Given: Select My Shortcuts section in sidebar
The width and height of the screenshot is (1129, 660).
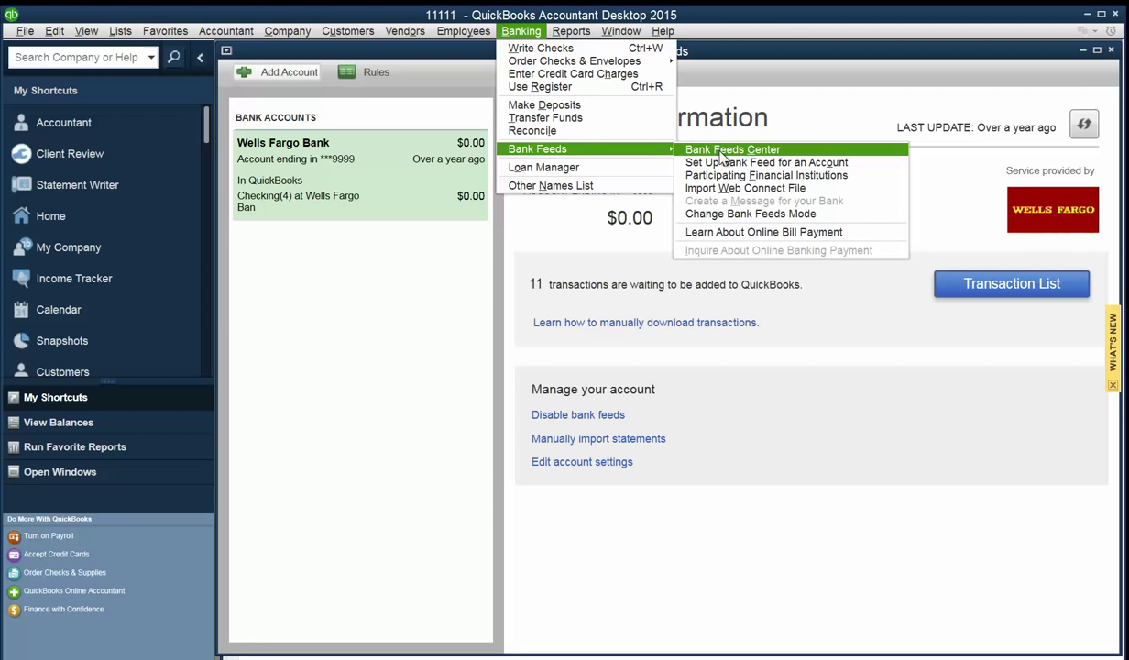Looking at the screenshot, I should tap(106, 398).
